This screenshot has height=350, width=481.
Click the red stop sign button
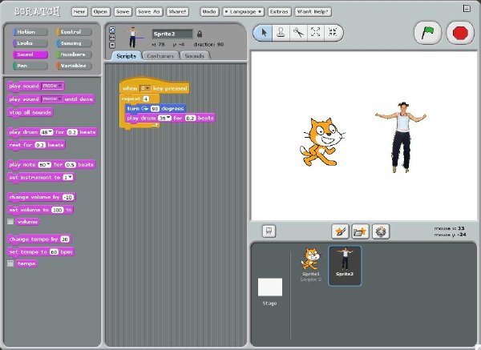[460, 33]
